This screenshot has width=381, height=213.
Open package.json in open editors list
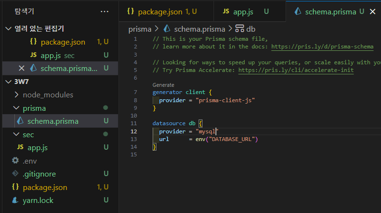pos(60,42)
